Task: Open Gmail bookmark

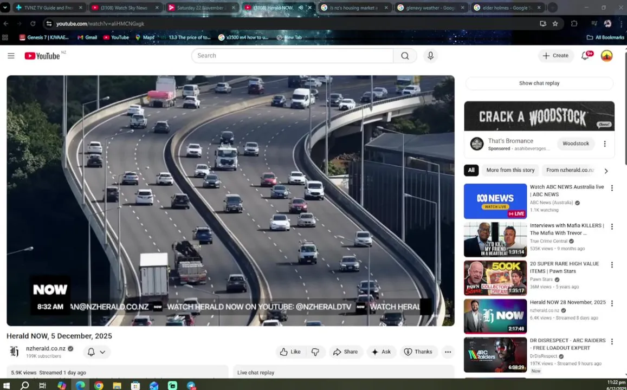Action: [x=87, y=37]
